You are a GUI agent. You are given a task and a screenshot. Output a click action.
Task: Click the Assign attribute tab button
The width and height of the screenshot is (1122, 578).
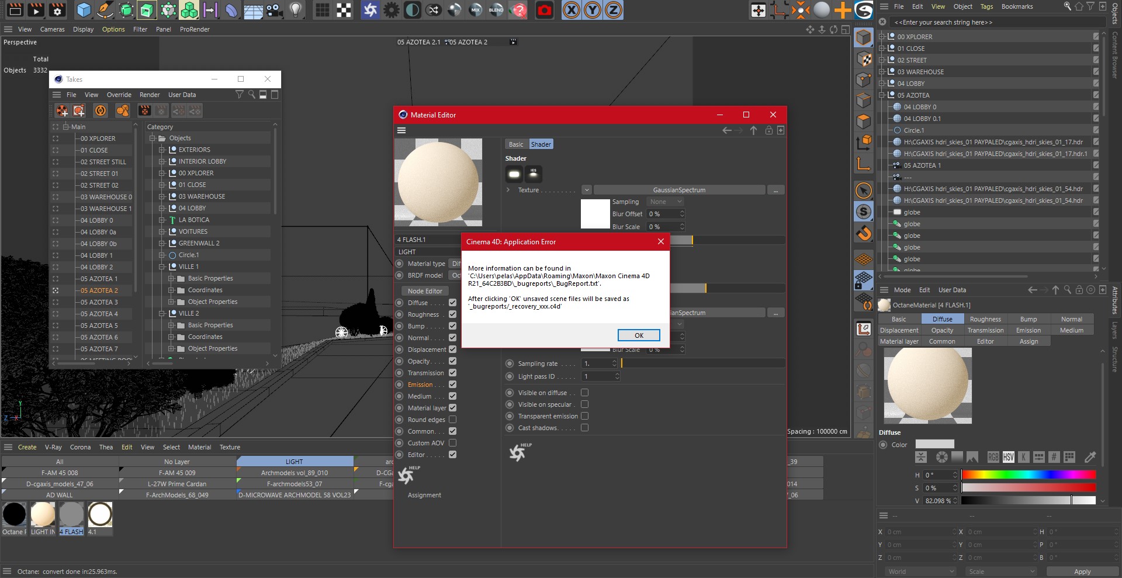[x=1028, y=341]
